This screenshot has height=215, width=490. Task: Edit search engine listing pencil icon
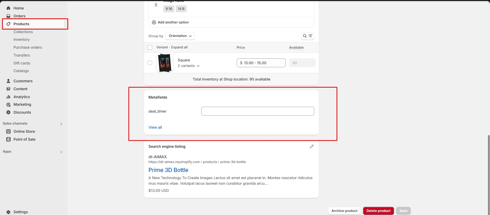coord(312,146)
